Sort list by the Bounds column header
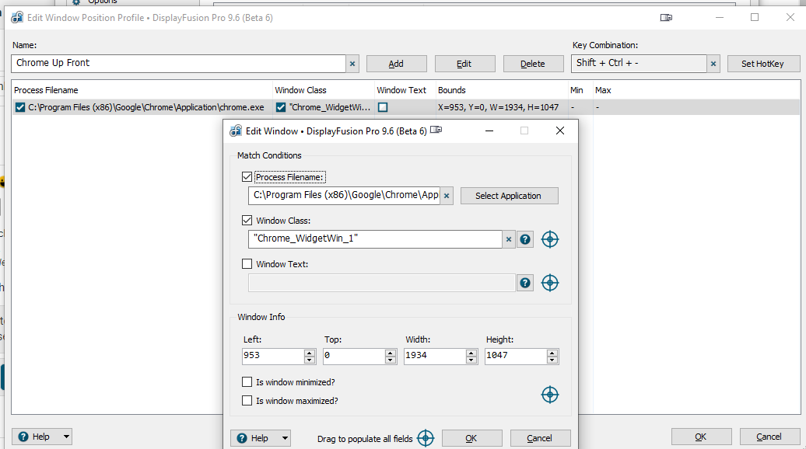 tap(451, 90)
